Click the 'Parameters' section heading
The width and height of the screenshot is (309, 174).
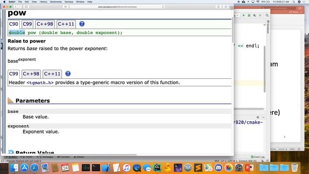(32, 101)
